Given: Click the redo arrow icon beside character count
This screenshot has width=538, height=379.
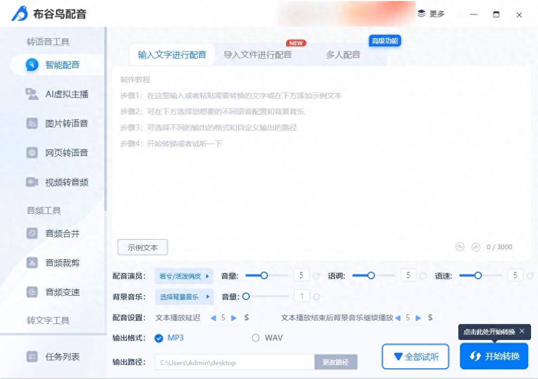Looking at the screenshot, I should (476, 247).
